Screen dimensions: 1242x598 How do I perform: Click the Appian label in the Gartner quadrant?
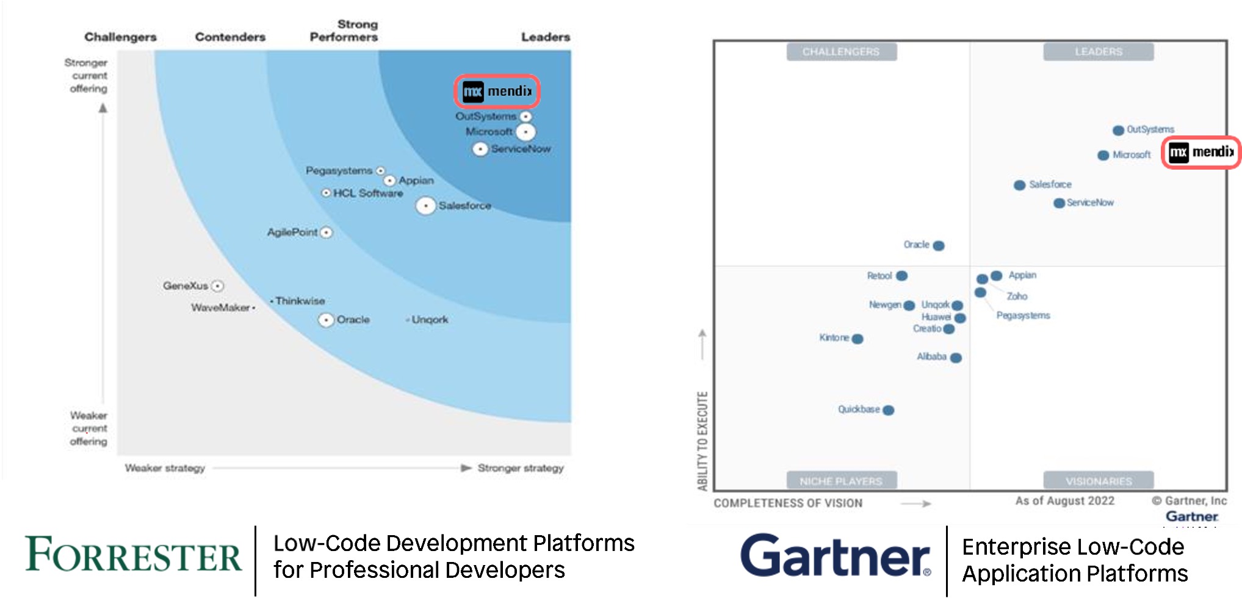1022,275
